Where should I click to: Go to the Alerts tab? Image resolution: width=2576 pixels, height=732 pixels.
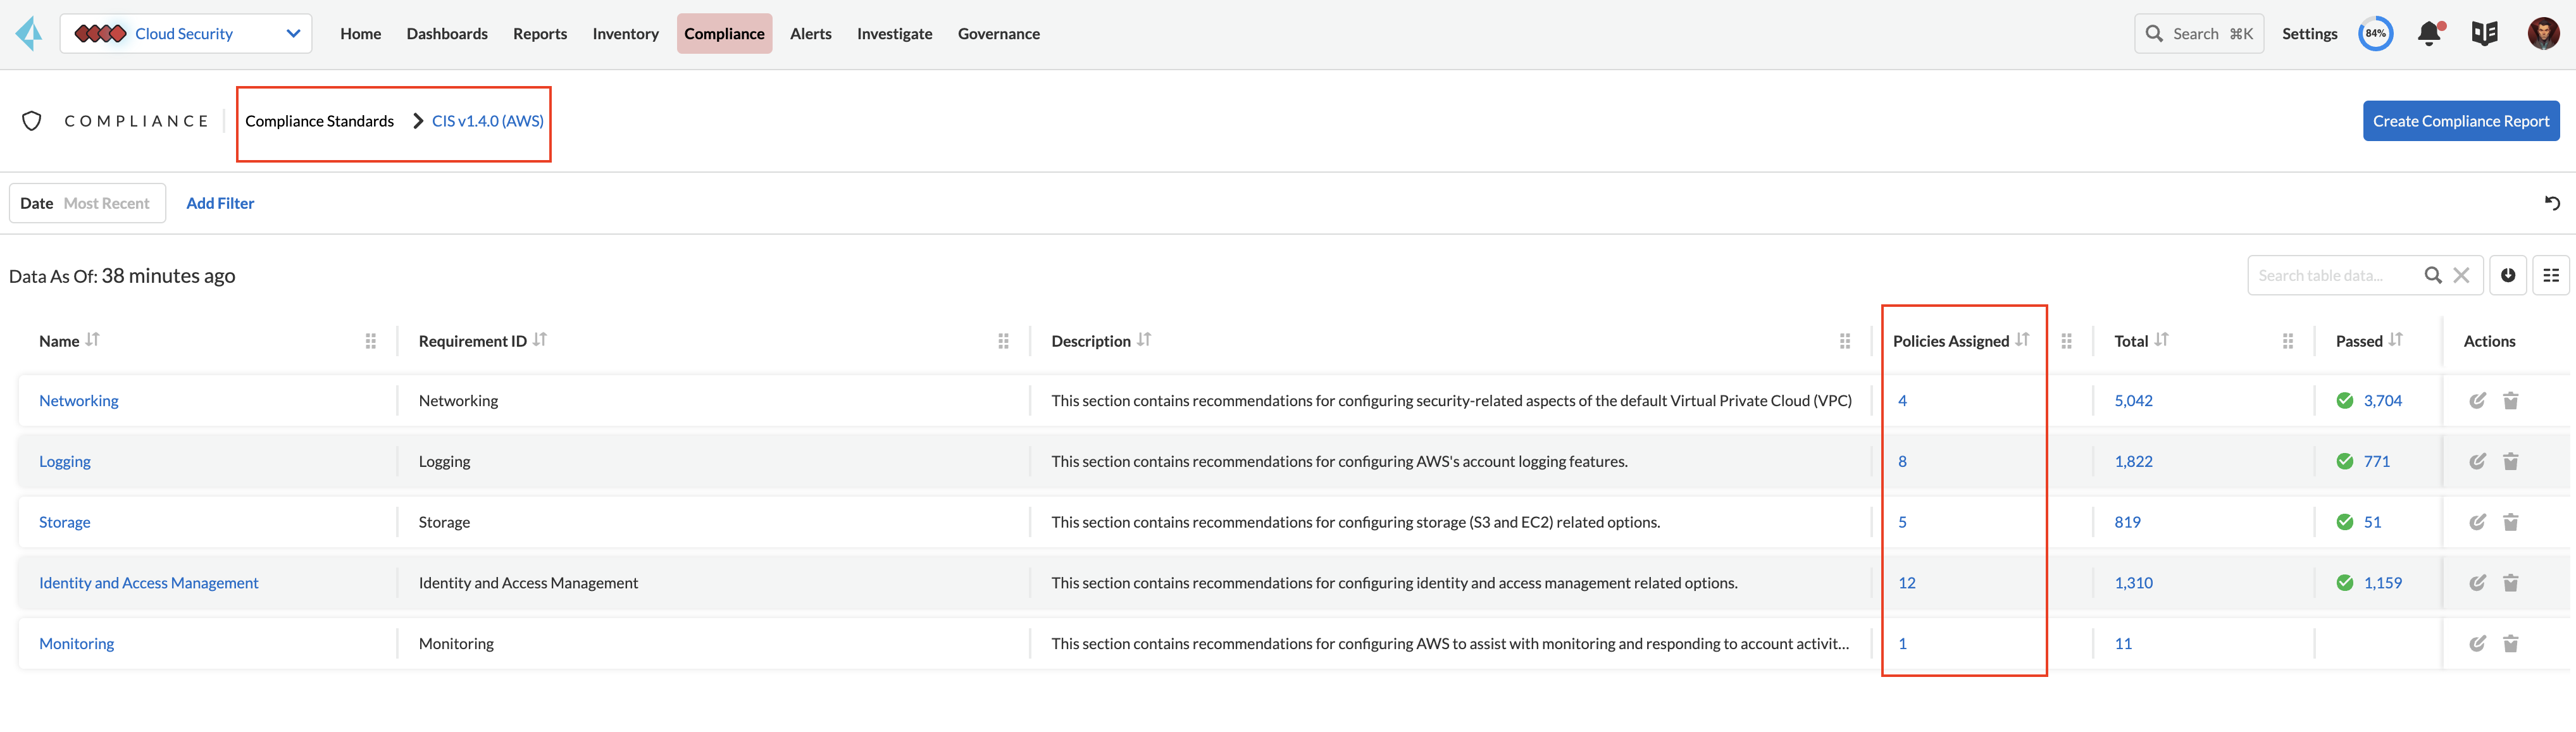pyautogui.click(x=810, y=34)
